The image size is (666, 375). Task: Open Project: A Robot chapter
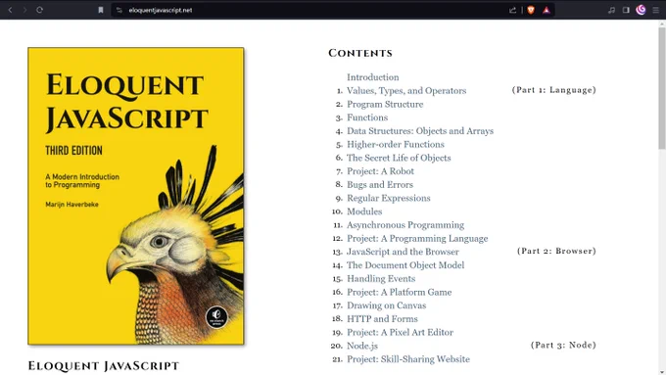point(380,171)
